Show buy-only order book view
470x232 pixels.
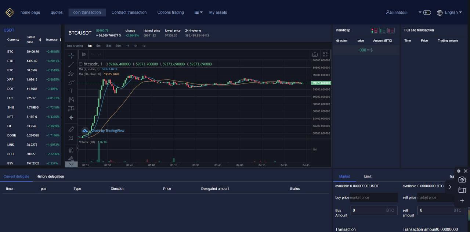pyautogui.click(x=383, y=31)
